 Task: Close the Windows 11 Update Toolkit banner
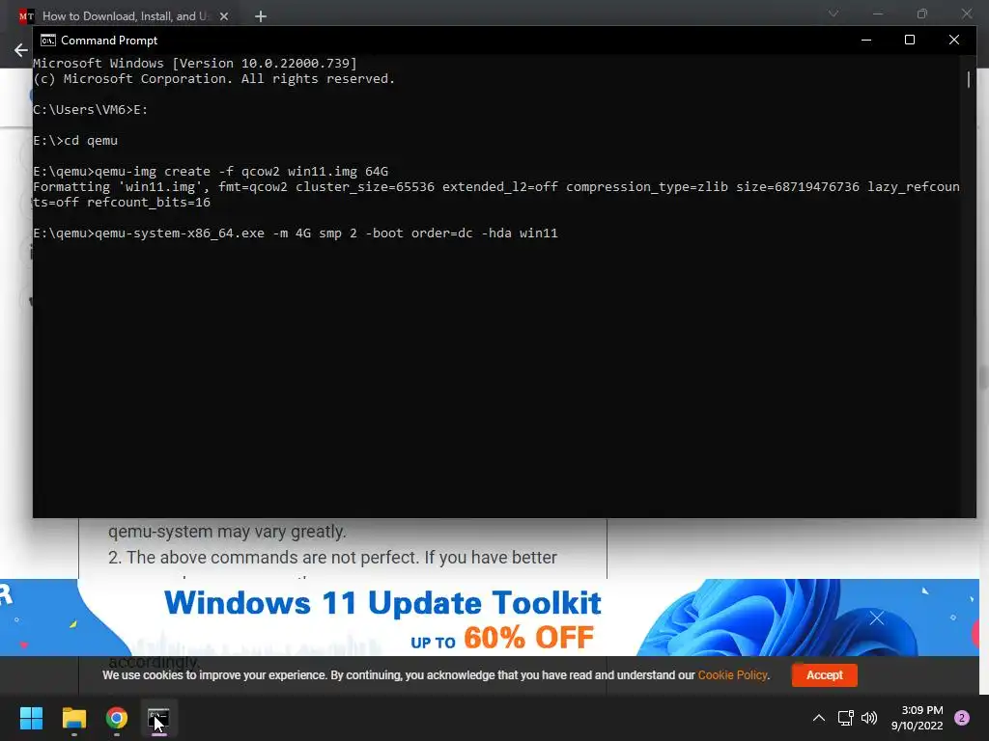coord(877,618)
